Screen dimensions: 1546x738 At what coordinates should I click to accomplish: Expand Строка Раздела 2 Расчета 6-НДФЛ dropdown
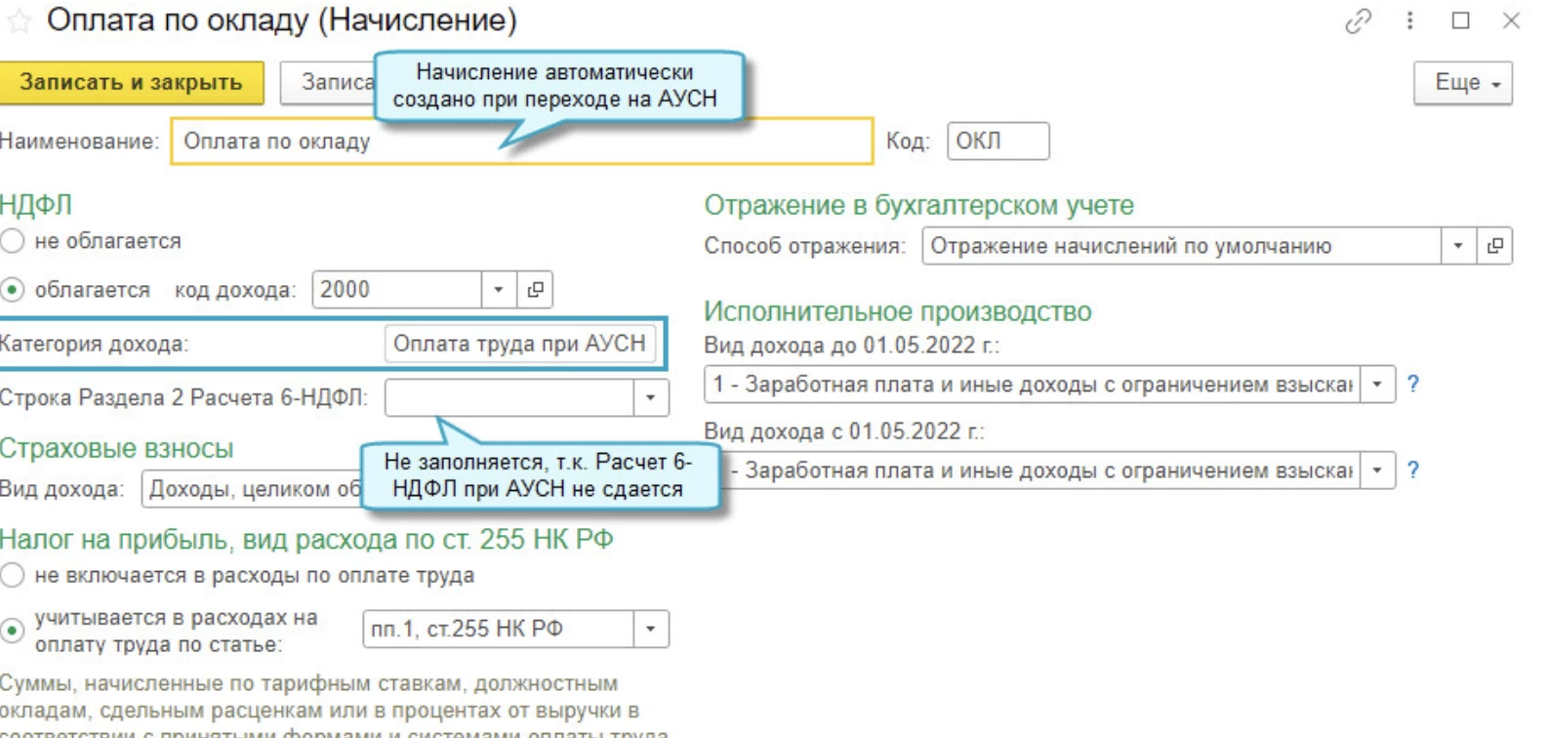(x=650, y=398)
